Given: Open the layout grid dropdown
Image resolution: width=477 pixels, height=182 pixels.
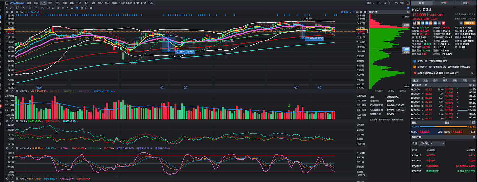Looking at the screenshot, I should pos(379,3).
